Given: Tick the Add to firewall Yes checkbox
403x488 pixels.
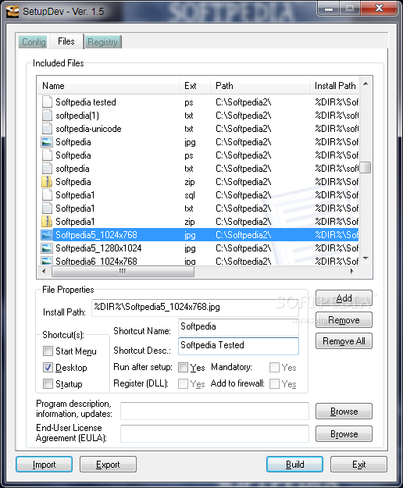Looking at the screenshot, I should [274, 383].
